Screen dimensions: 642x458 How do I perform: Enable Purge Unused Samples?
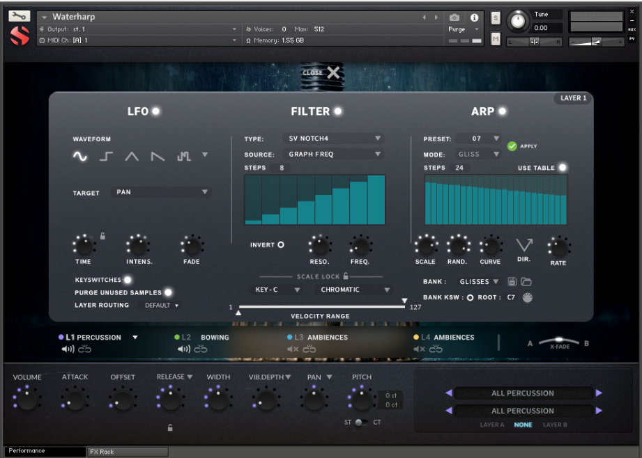point(167,292)
